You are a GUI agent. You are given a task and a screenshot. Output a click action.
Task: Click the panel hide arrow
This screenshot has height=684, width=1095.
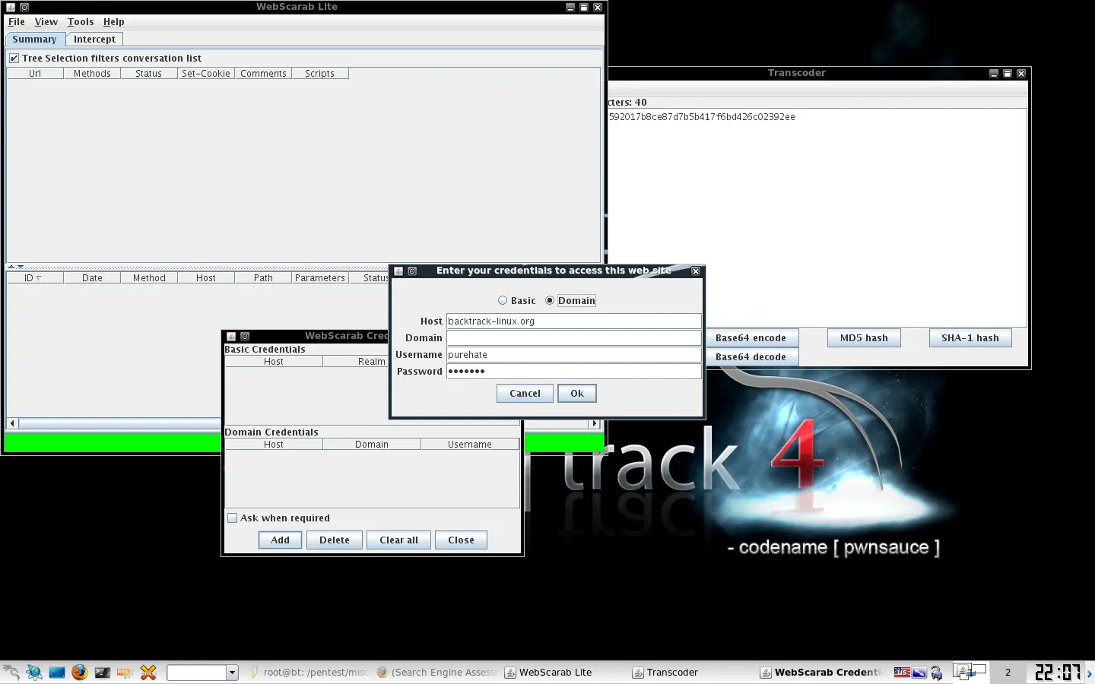click(1090, 673)
